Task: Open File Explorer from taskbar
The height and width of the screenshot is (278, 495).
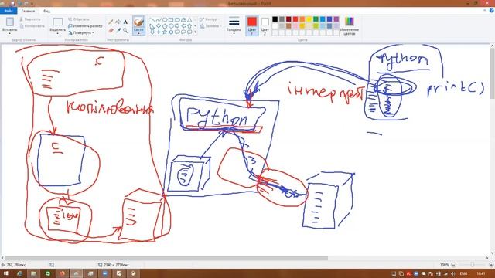Action: click(x=34, y=273)
